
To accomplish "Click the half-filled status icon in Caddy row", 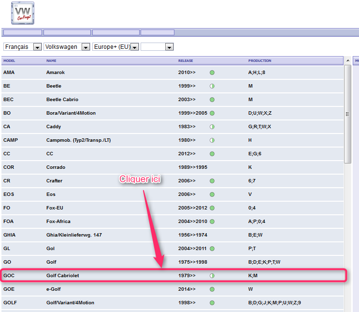I will point(212,127).
